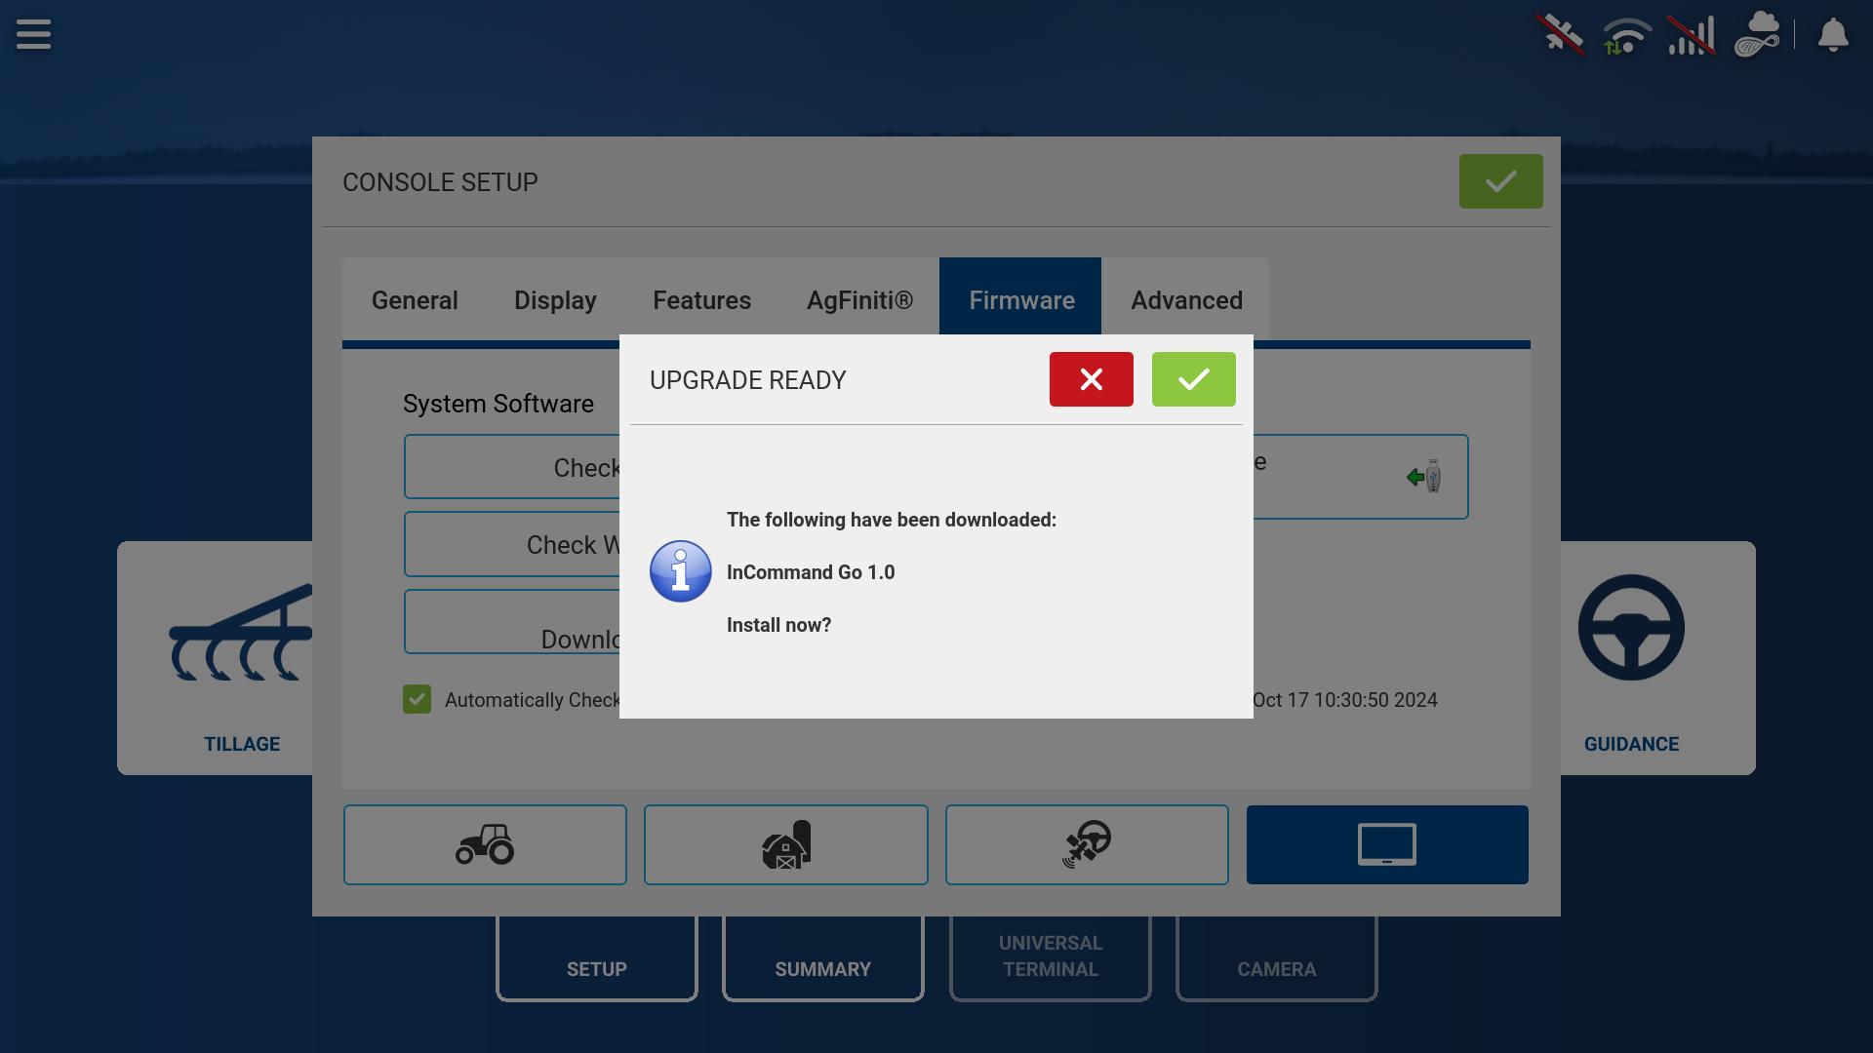This screenshot has width=1873, height=1053.
Task: Select the tractor configuration tab icon
Action: pos(485,844)
